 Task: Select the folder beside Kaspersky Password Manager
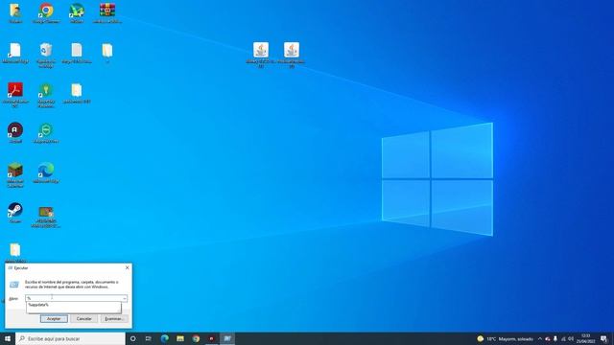coord(77,93)
